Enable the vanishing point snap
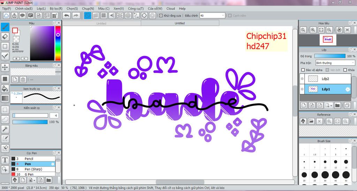 click(112, 15)
